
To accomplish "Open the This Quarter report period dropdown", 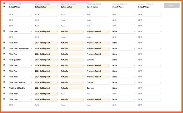I will 21,60.
